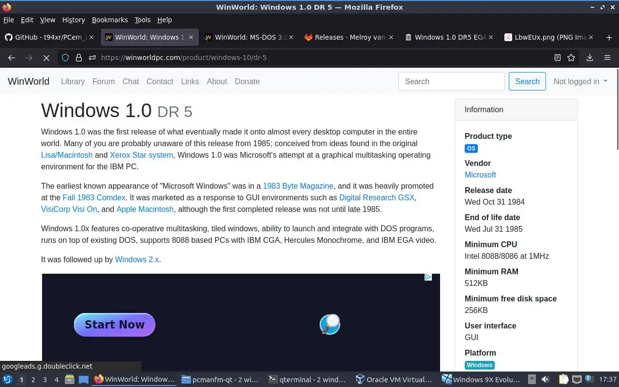
Task: Close the GitHub t94xr/PCem tab
Action: click(91, 37)
